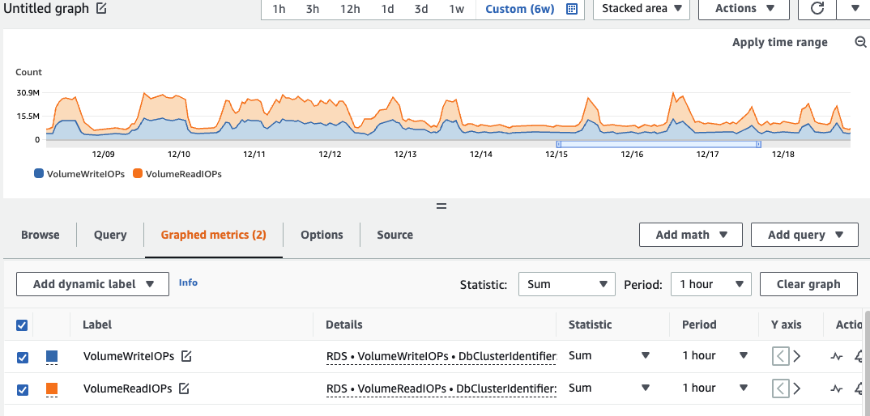The height and width of the screenshot is (416, 870).
Task: Open the Source tab
Action: click(x=394, y=235)
